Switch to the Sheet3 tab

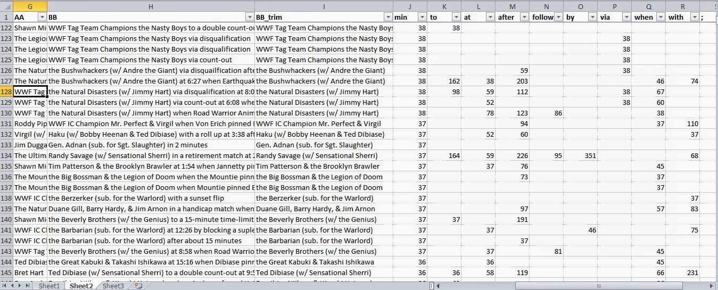click(x=113, y=286)
